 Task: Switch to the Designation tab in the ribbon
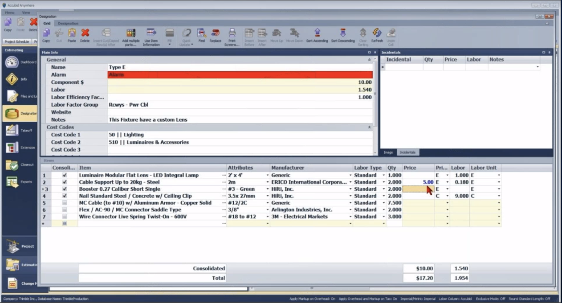click(x=67, y=23)
